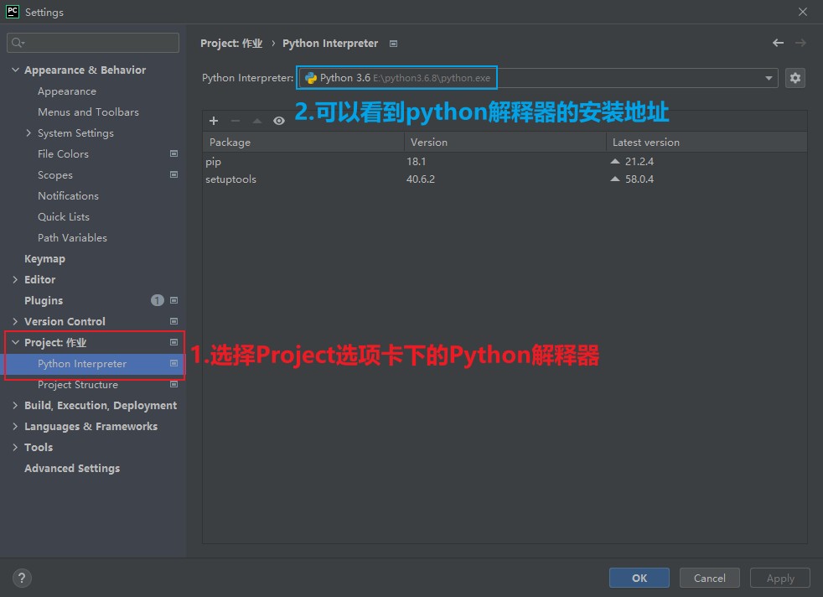Open the Keymap settings

coord(44,259)
